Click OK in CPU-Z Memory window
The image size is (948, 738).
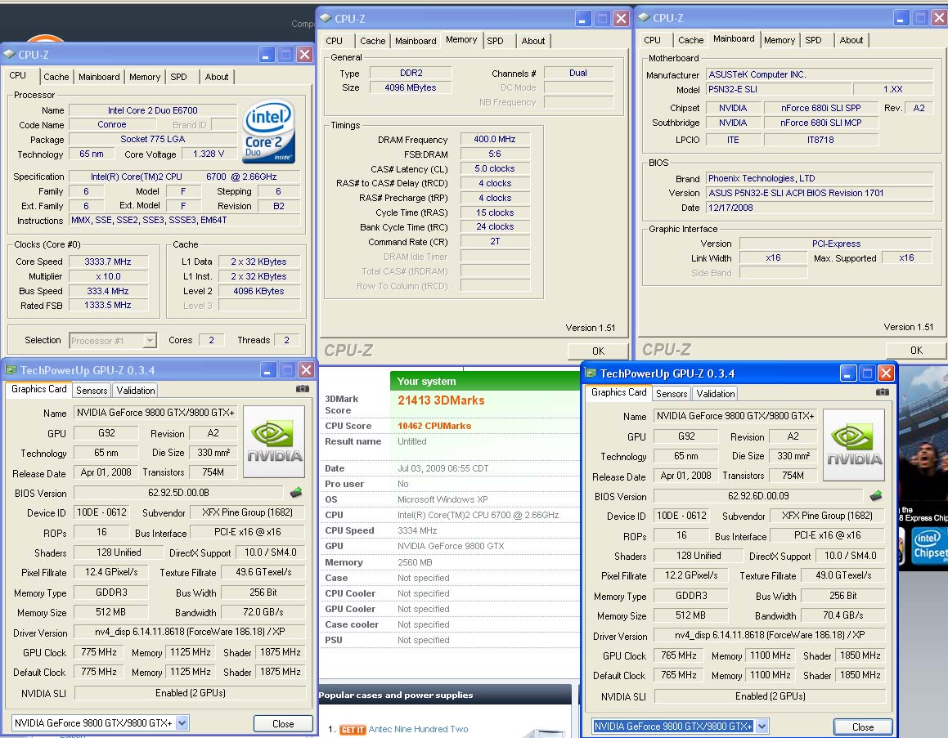(598, 351)
